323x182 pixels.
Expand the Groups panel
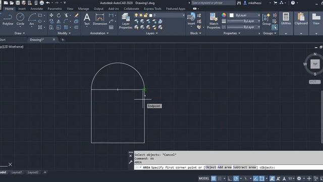click(x=270, y=33)
